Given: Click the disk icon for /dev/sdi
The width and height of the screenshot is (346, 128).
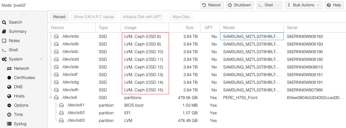Looking at the screenshot, I should pyautogui.click(x=56, y=98).
